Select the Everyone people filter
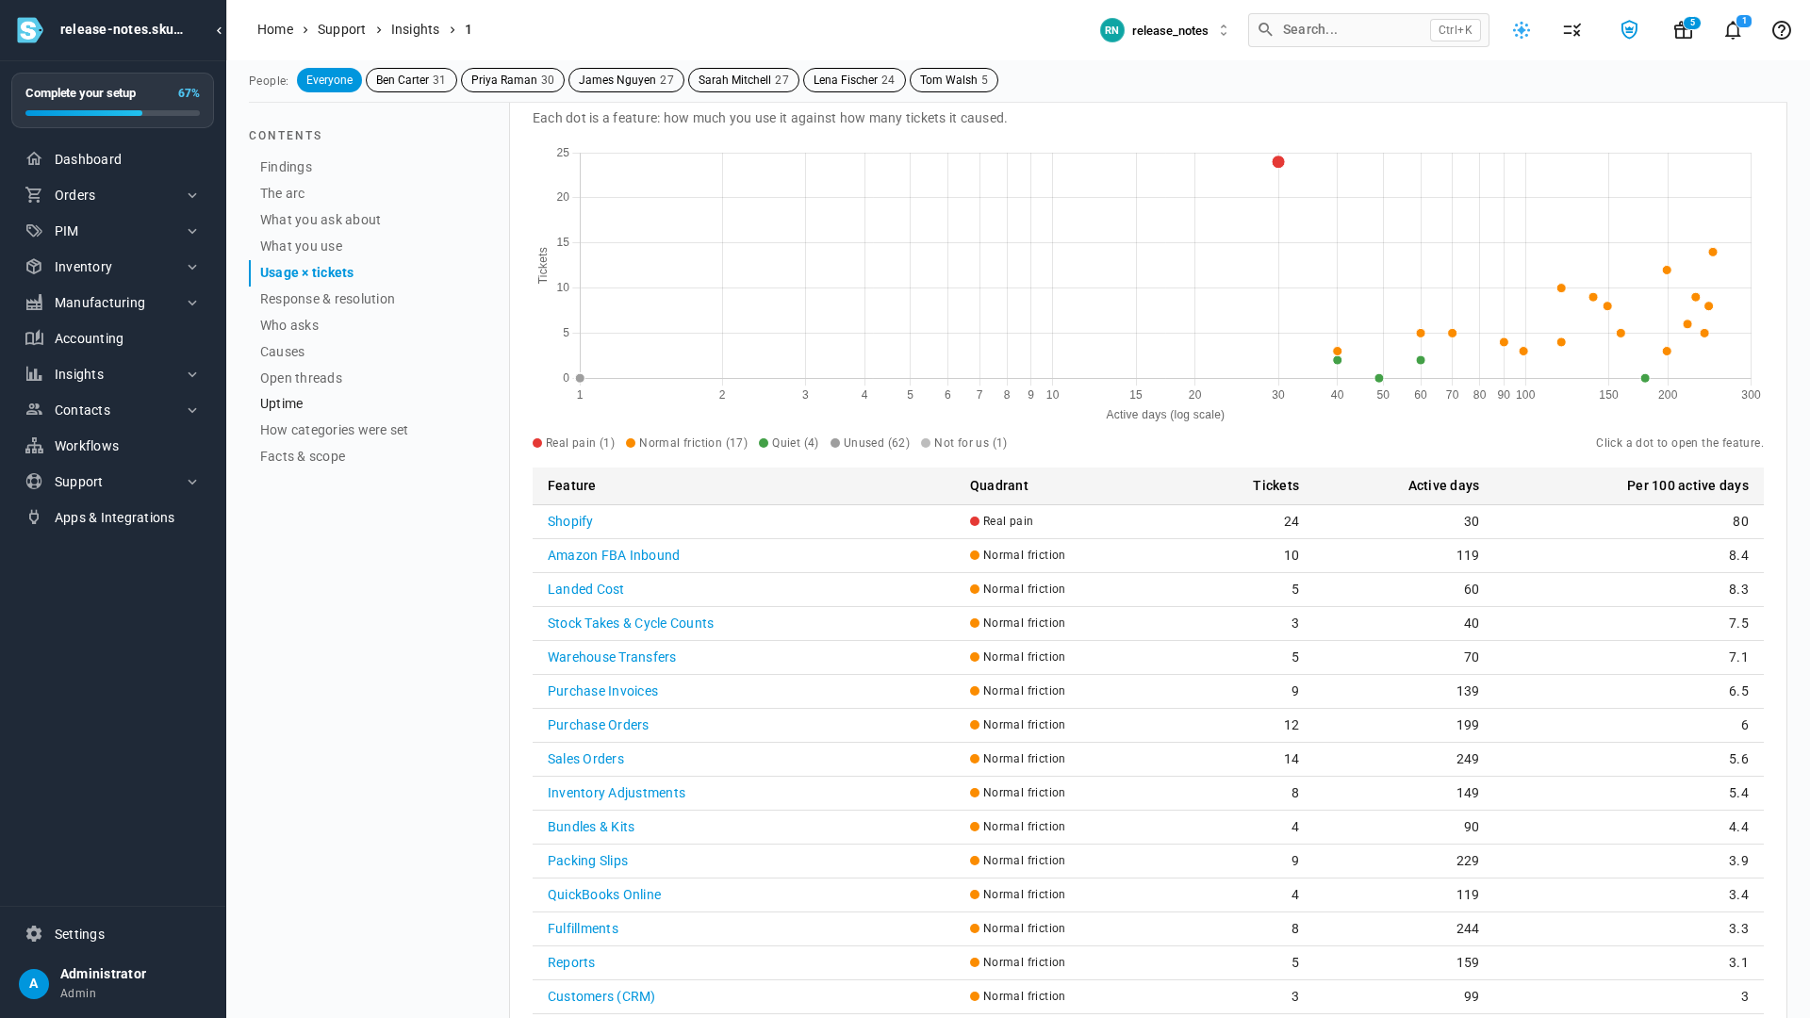The height and width of the screenshot is (1018, 1810). pos(329,80)
